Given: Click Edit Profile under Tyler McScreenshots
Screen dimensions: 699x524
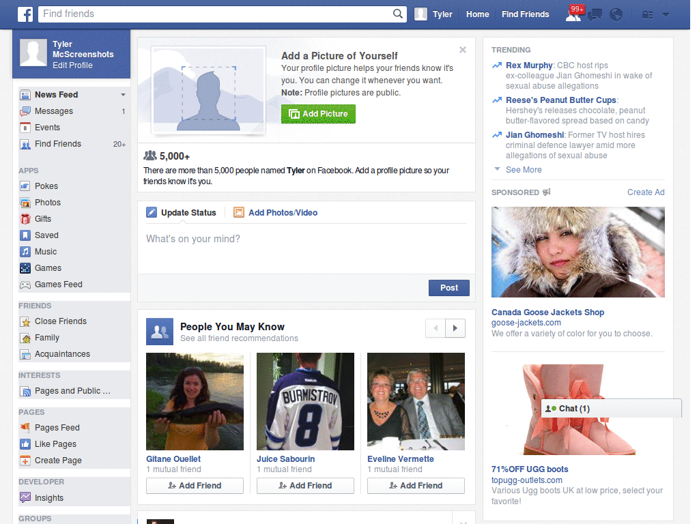Looking at the screenshot, I should coord(72,65).
